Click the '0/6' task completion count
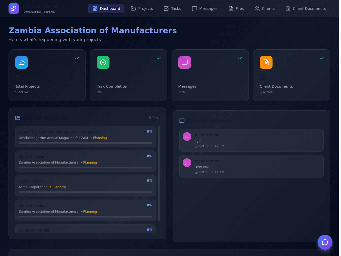 click(x=99, y=92)
